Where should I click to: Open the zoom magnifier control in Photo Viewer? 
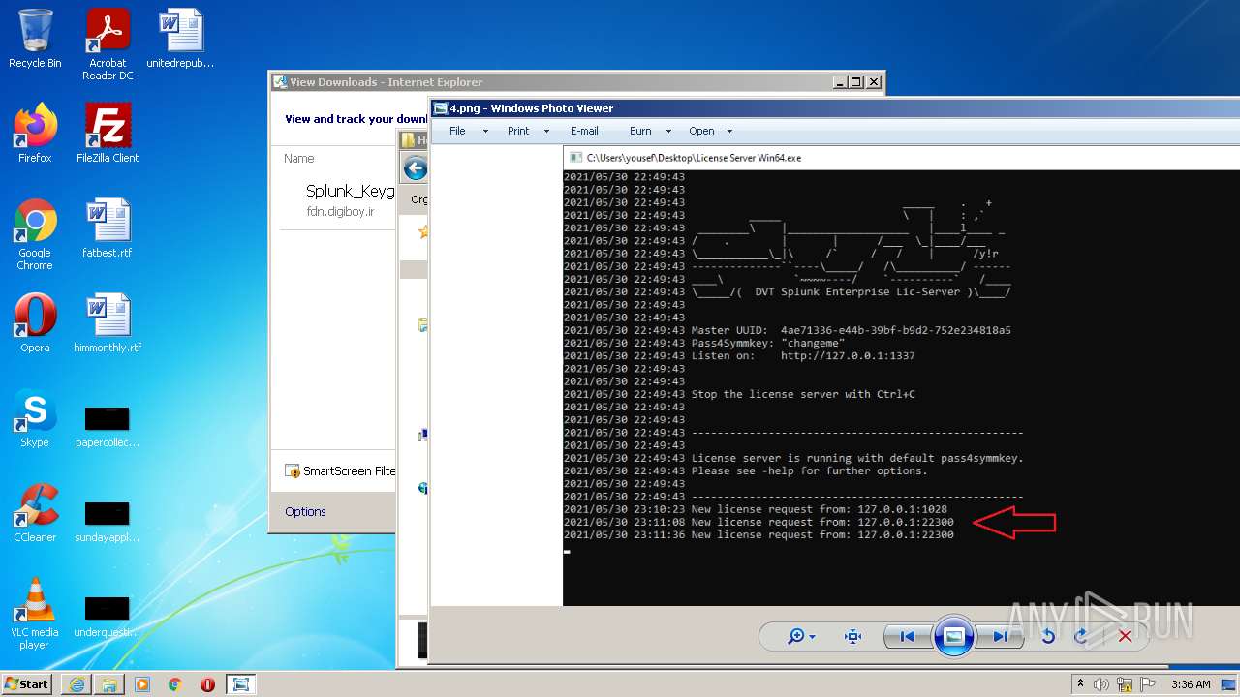pyautogui.click(x=801, y=636)
